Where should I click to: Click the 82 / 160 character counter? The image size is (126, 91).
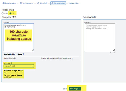coord(112,52)
